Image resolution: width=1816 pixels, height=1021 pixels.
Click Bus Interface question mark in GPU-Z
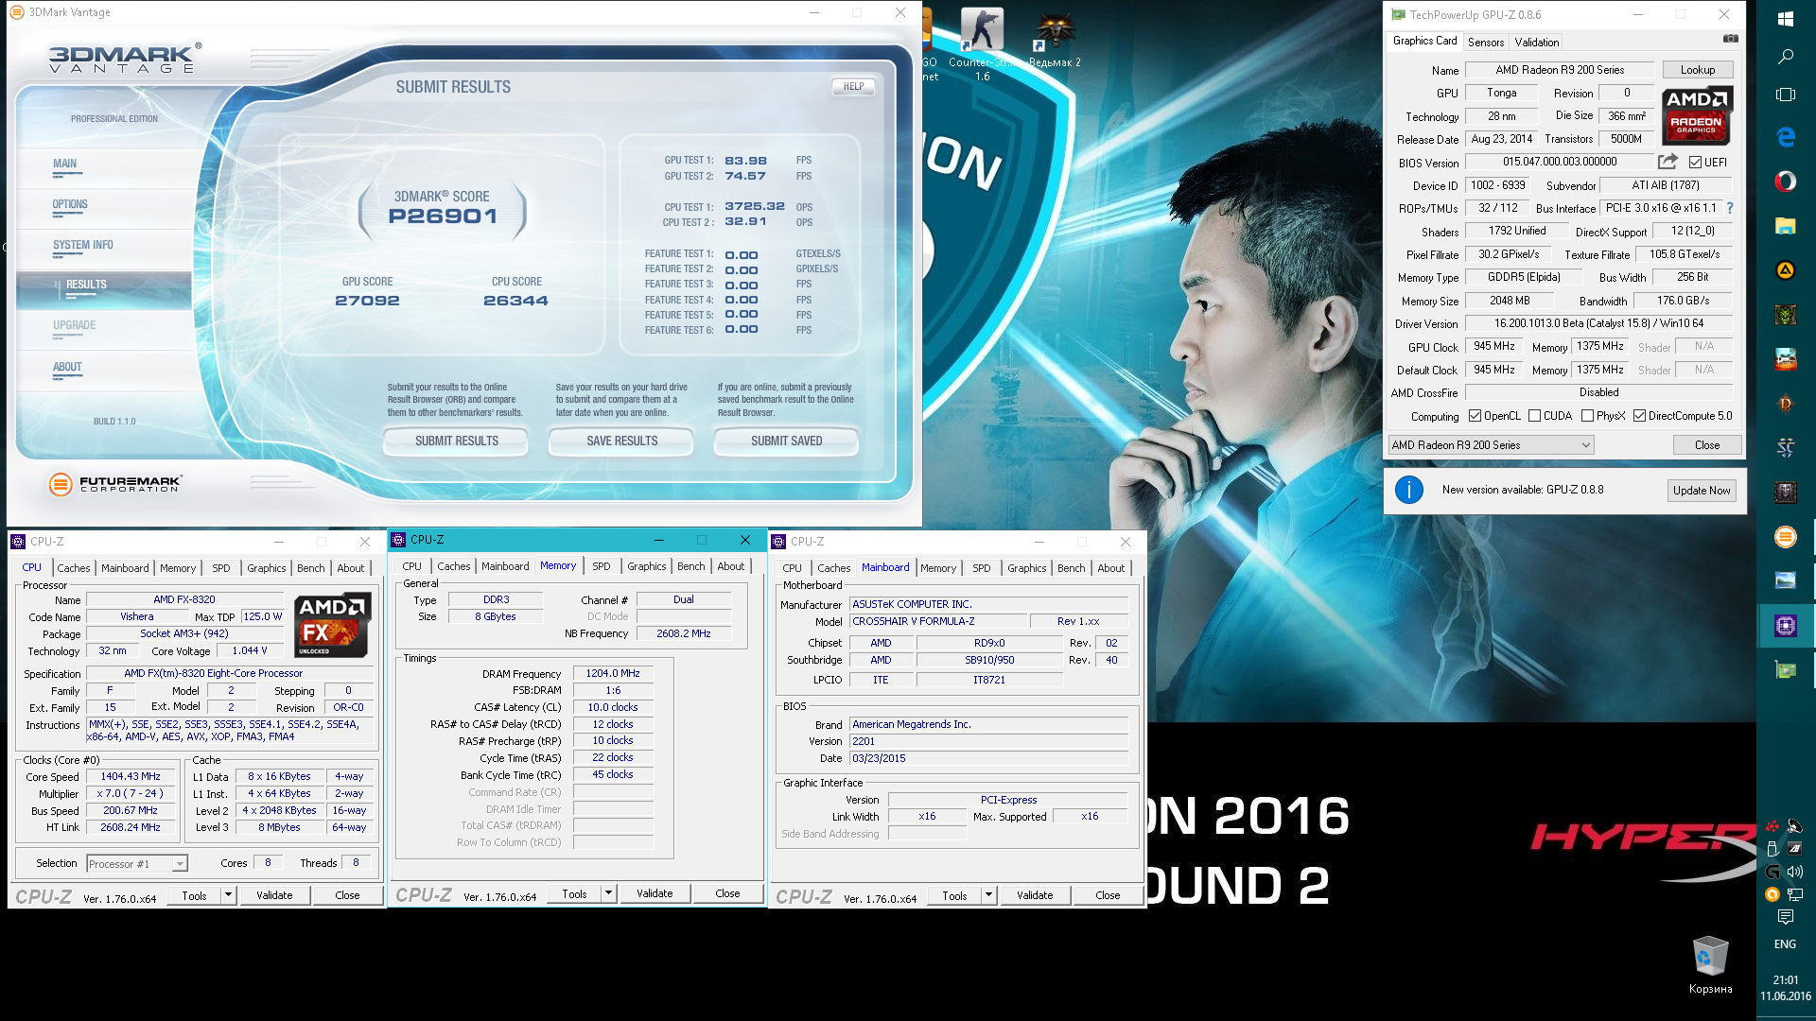1730,208
